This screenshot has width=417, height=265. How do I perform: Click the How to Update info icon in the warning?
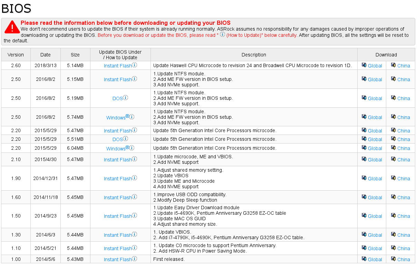click(223, 34)
